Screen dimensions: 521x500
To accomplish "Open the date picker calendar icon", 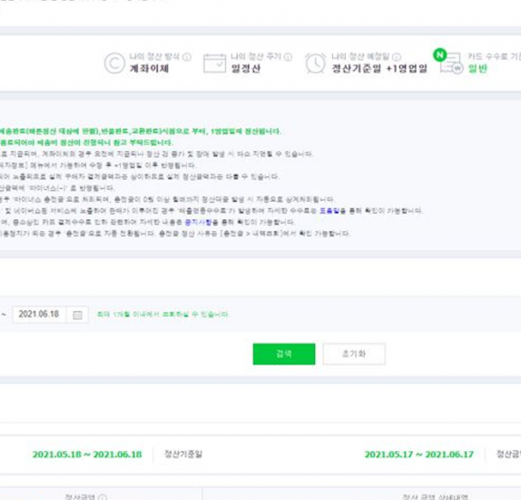I will [77, 315].
